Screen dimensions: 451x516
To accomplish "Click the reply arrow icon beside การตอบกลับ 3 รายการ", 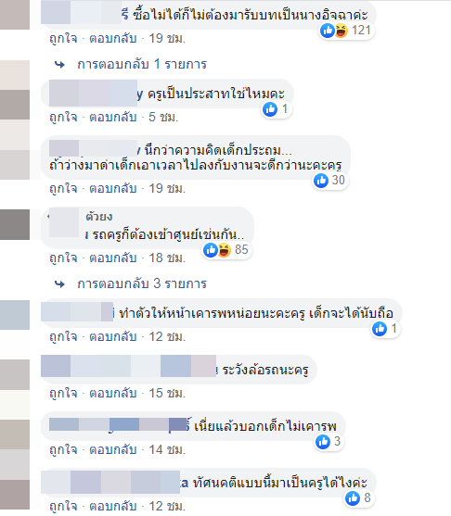I will pos(59,283).
